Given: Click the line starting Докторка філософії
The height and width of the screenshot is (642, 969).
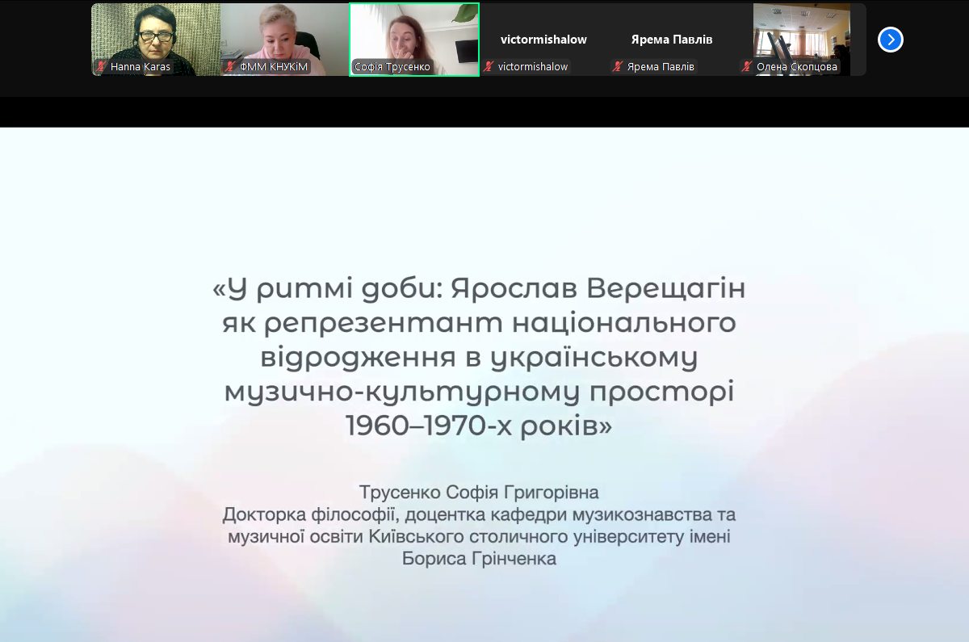Looking at the screenshot, I should pyautogui.click(x=479, y=514).
